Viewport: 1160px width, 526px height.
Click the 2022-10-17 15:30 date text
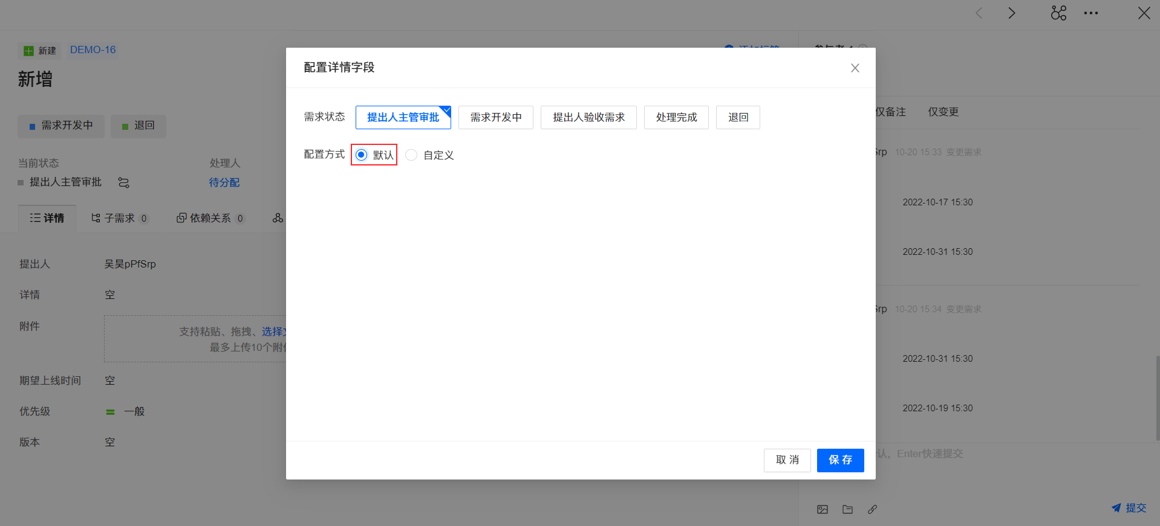point(937,202)
